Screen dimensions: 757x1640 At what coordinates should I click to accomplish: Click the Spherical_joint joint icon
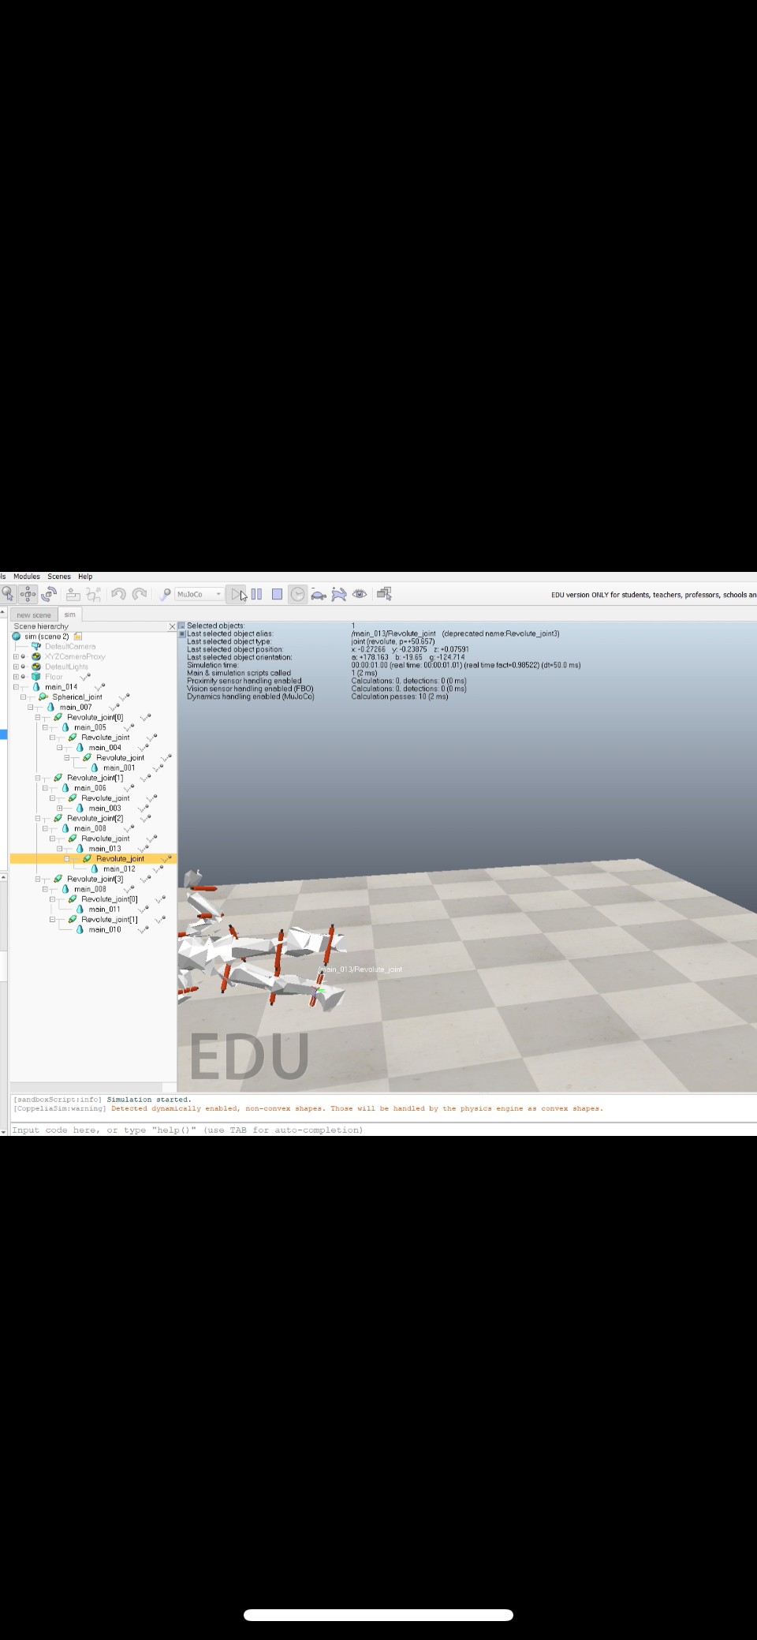tap(43, 697)
